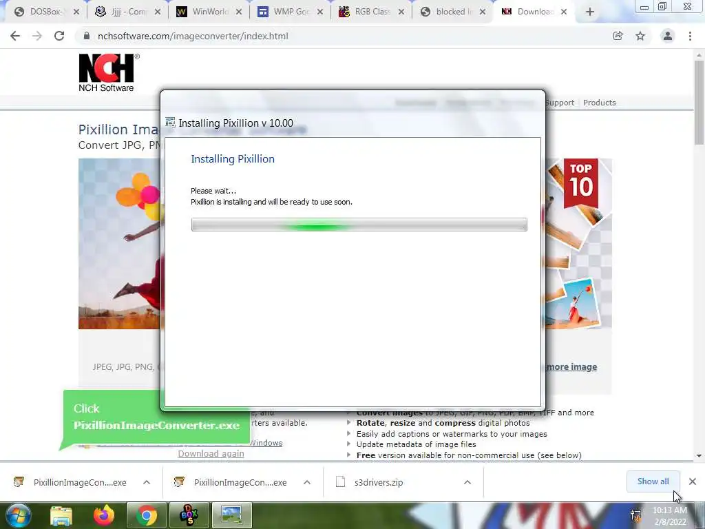
Task: Click the installer title icon
Action: point(170,123)
